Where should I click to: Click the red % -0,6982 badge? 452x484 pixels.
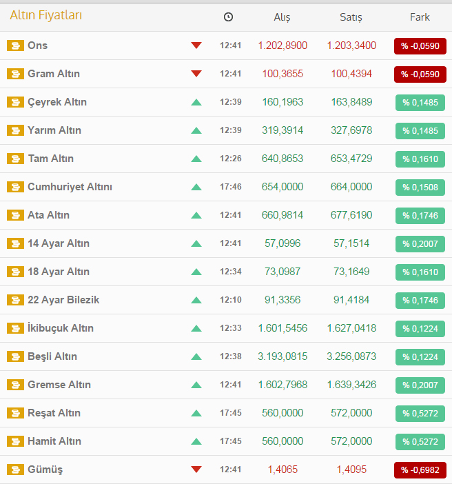(420, 470)
